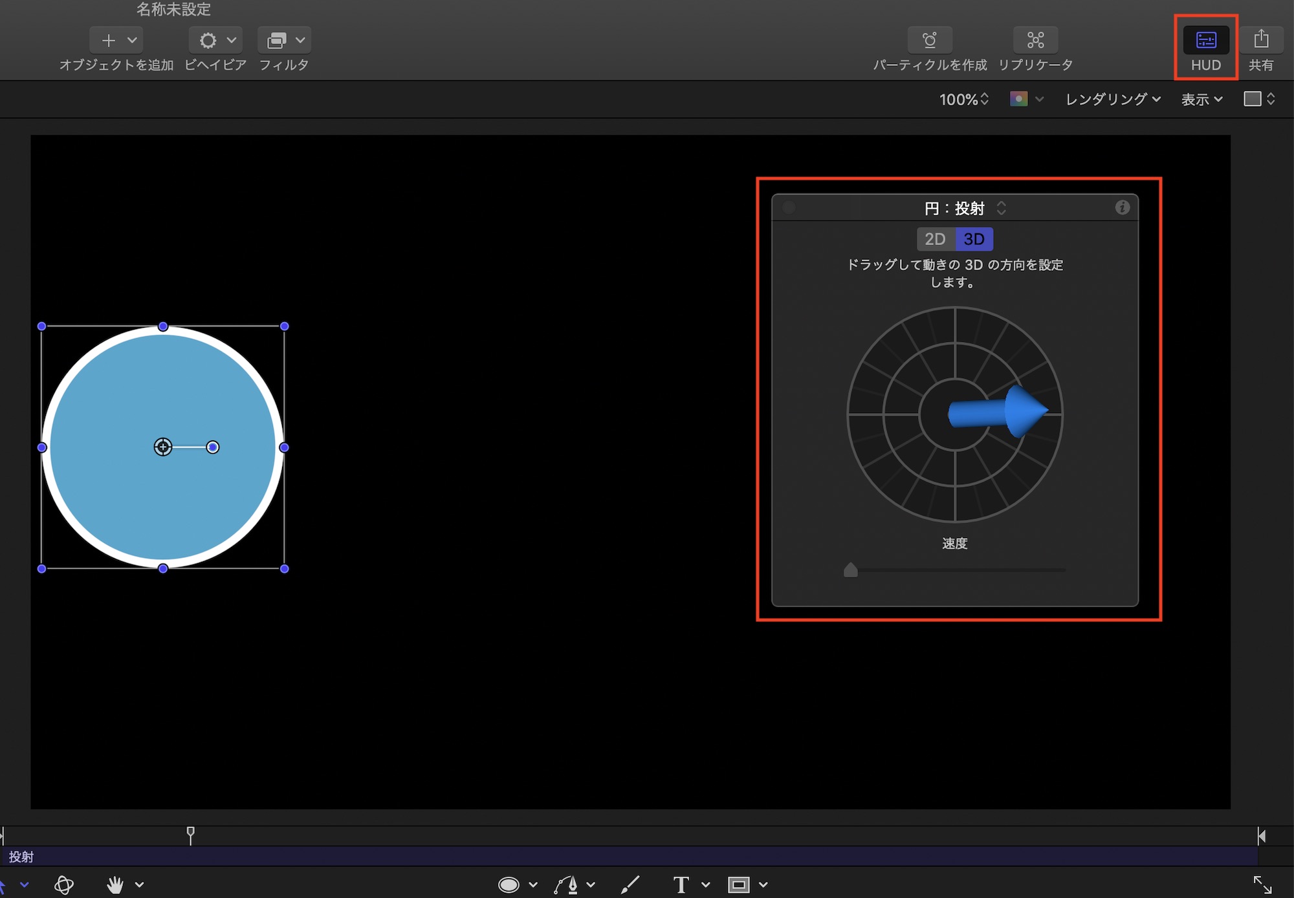Open the Behaviors (ビヘイビア) gear dropdown

(215, 40)
